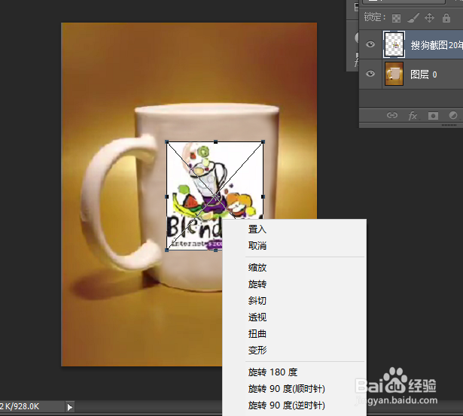Click the top-right transform corner handle
Screen dimensions: 463x416
coord(263,142)
